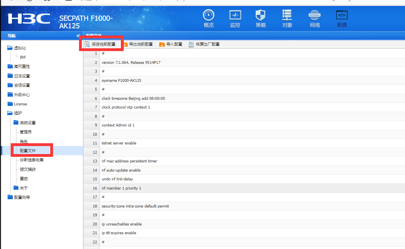
Task: Open the 管理员 tree item
Action: (26, 132)
